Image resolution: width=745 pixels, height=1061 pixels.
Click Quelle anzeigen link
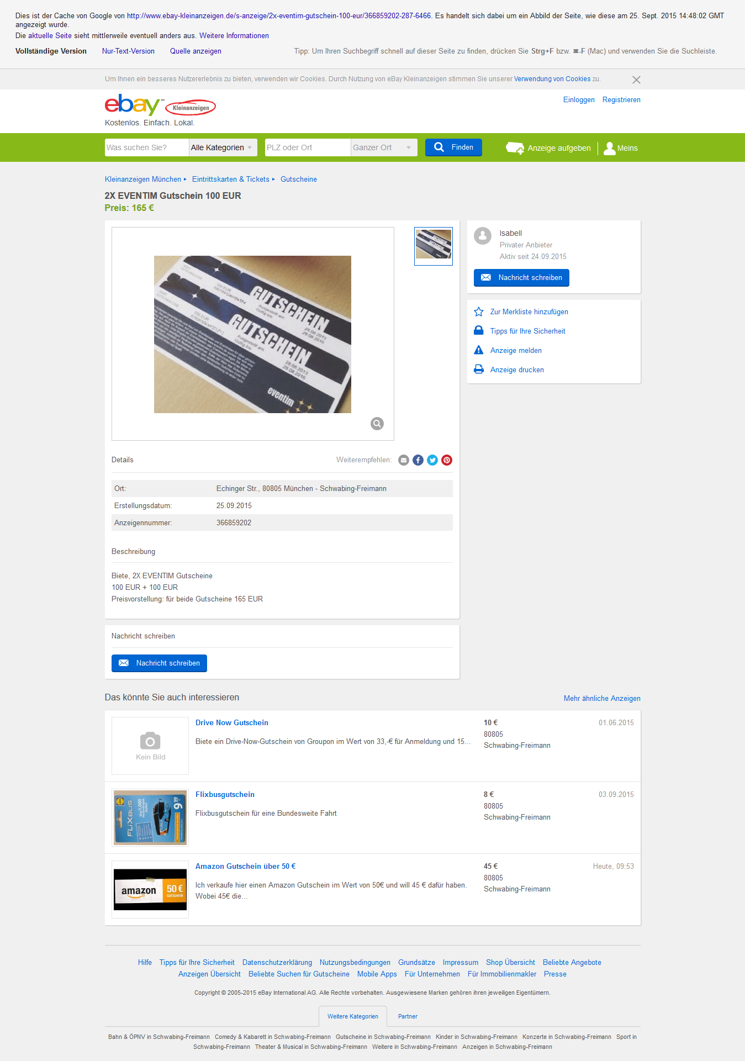click(196, 51)
